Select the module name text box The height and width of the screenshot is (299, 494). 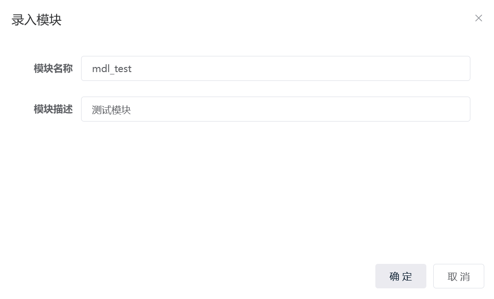point(275,68)
